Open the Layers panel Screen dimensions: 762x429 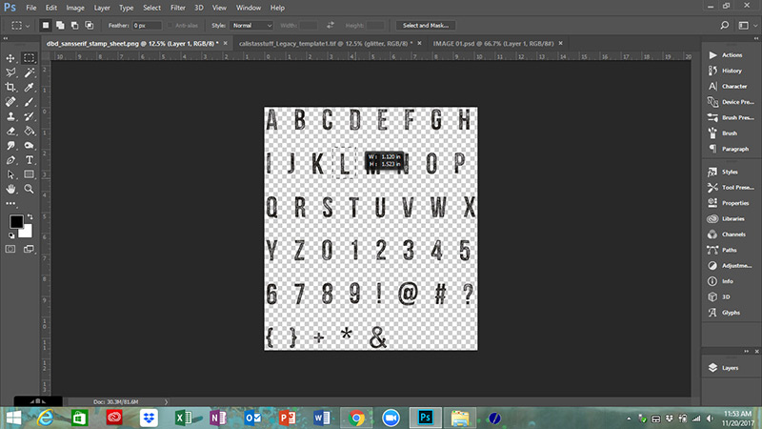click(x=729, y=366)
